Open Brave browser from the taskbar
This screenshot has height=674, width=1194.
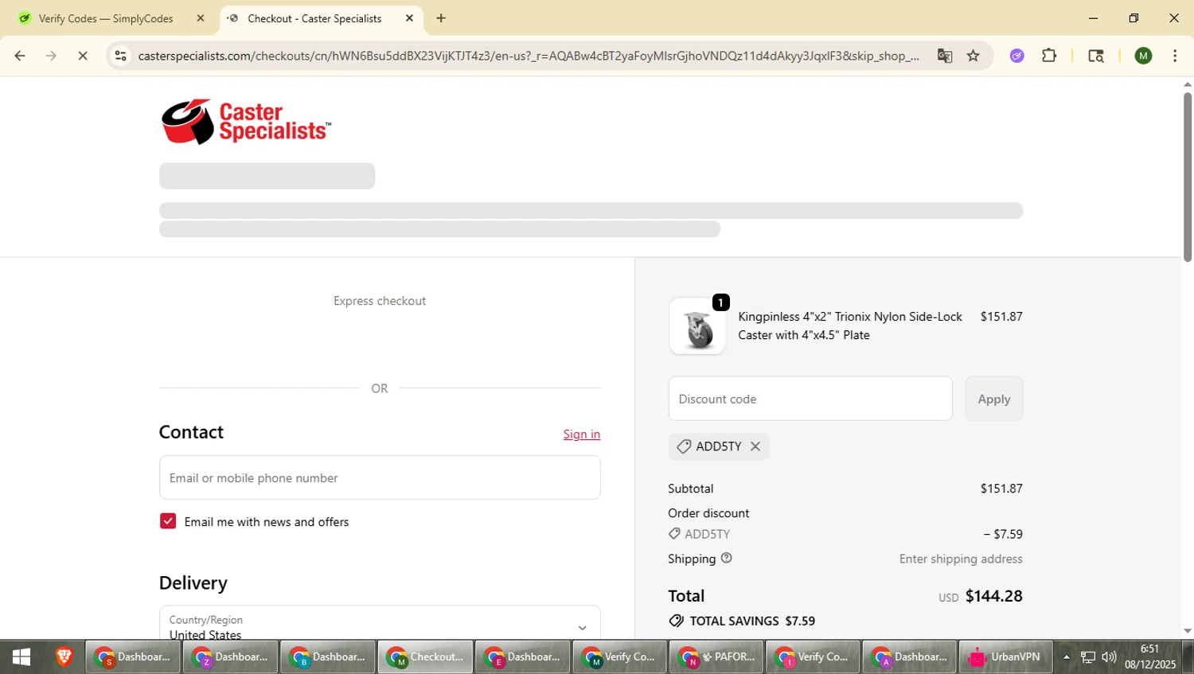[x=64, y=656]
